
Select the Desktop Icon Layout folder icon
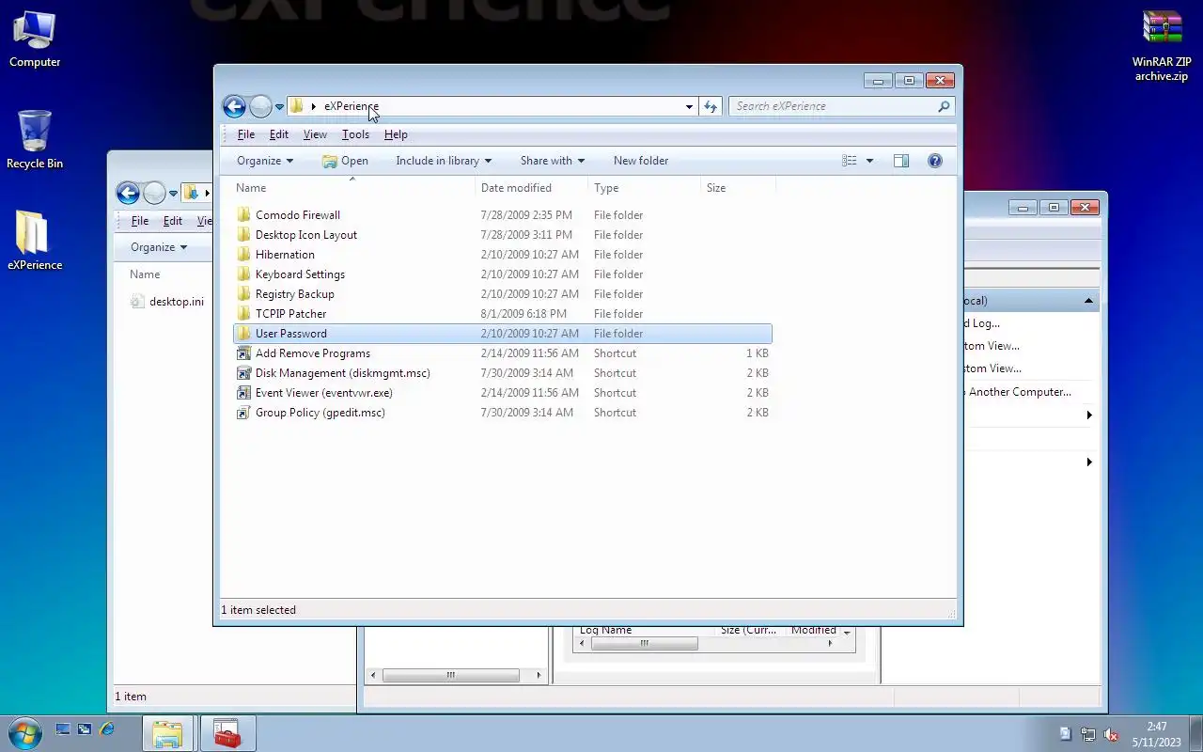[x=244, y=235]
